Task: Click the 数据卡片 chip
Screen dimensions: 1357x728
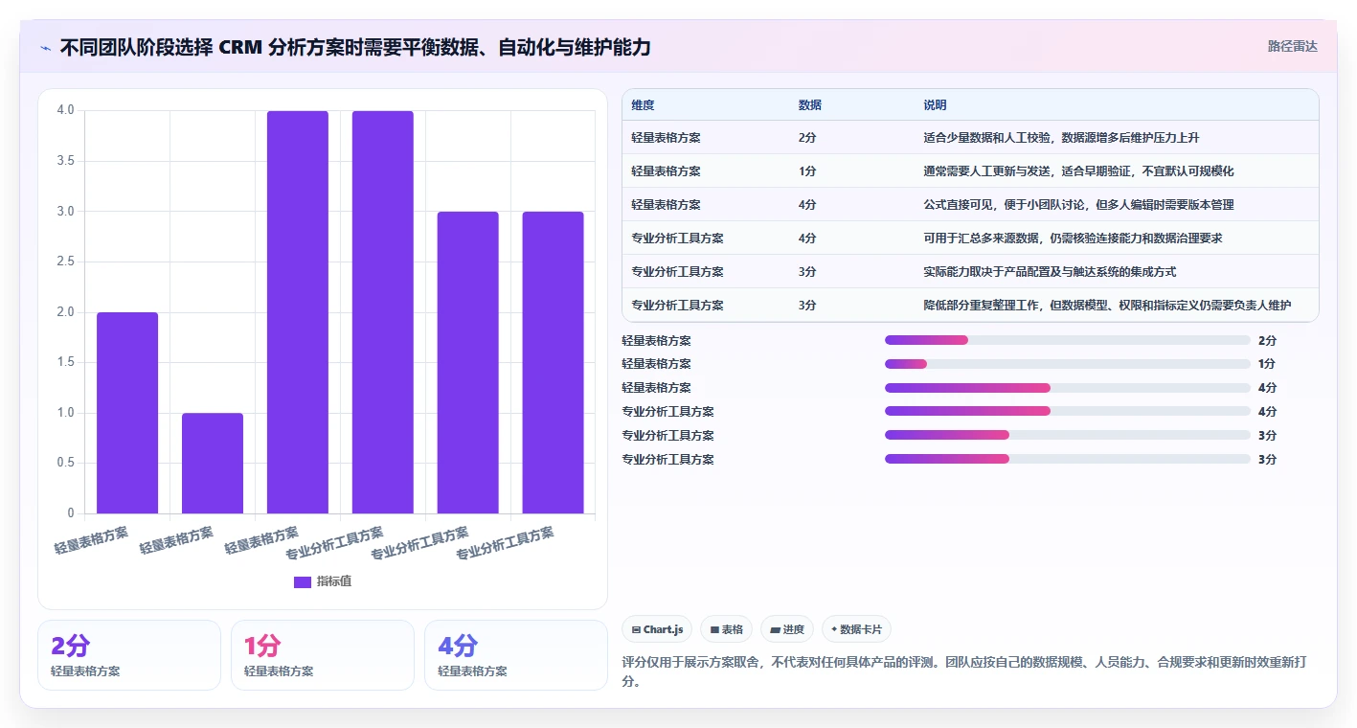Action: [856, 629]
